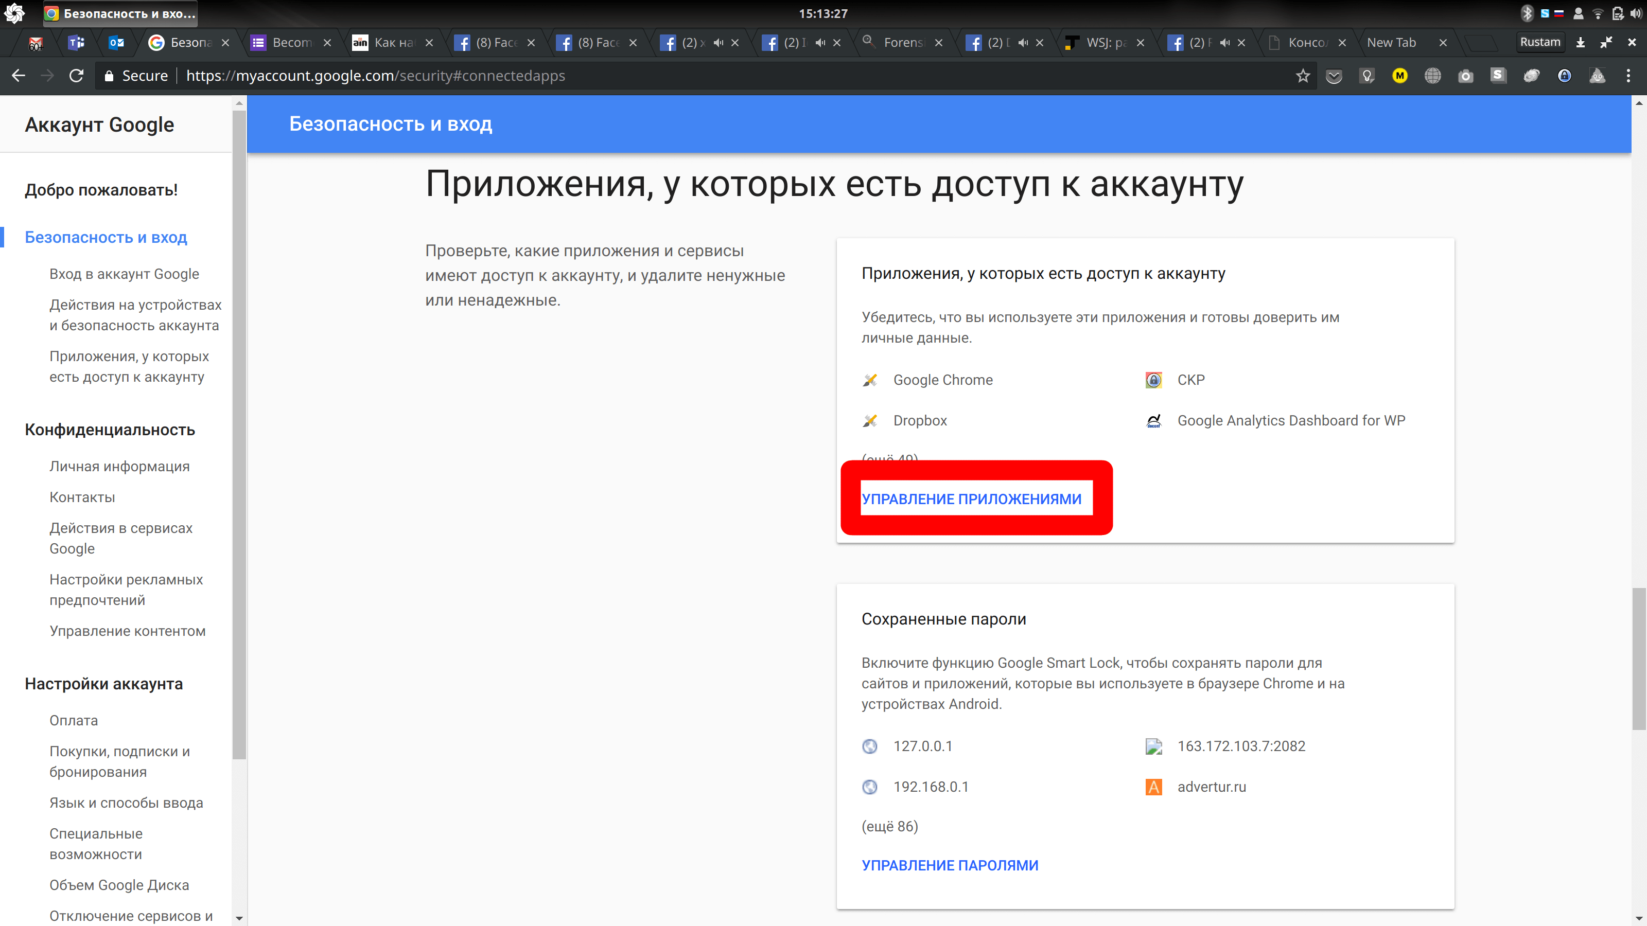
Task: Open the pinned Outlook tab
Action: point(116,43)
